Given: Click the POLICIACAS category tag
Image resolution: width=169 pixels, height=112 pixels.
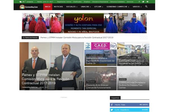Looking at the screenshot, I should pyautogui.click(x=91, y=82).
